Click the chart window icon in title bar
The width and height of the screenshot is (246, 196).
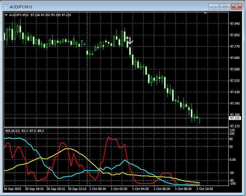(x=6, y=7)
